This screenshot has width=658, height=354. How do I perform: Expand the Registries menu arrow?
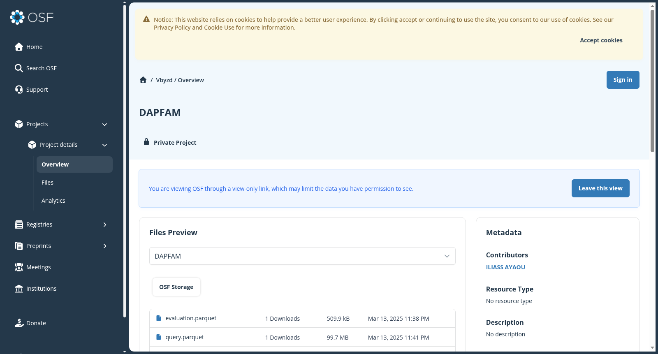[104, 224]
